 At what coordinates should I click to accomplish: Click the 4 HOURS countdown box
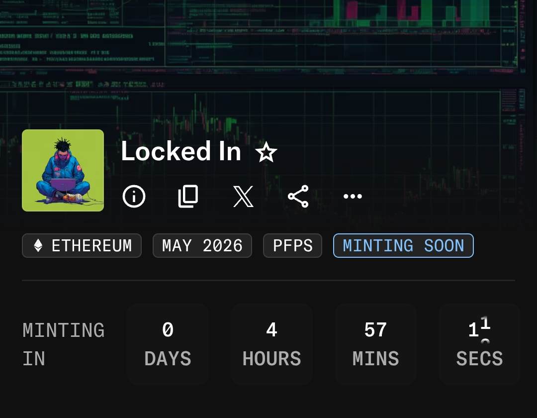pyautogui.click(x=271, y=344)
